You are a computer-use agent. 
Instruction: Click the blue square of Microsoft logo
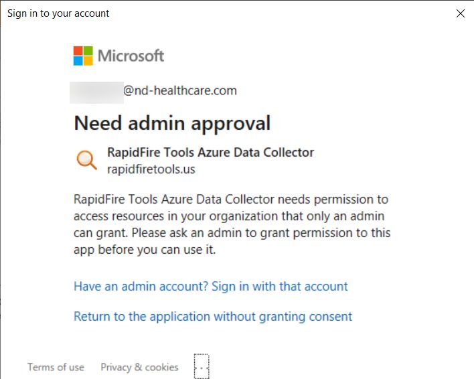(78, 61)
